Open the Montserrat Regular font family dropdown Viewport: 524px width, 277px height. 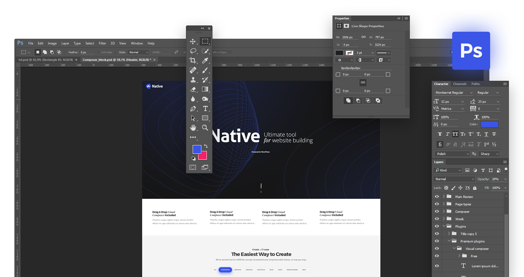pos(453,93)
